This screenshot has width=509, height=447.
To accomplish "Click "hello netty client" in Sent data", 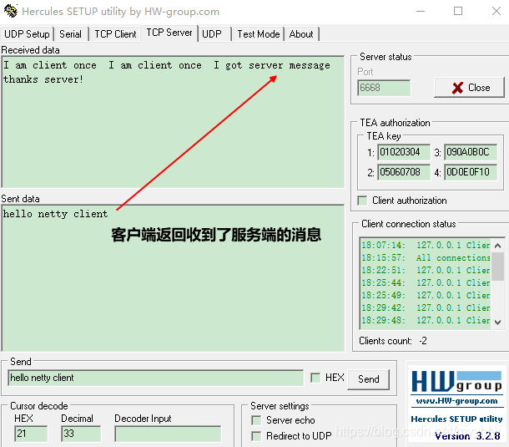I will click(55, 214).
